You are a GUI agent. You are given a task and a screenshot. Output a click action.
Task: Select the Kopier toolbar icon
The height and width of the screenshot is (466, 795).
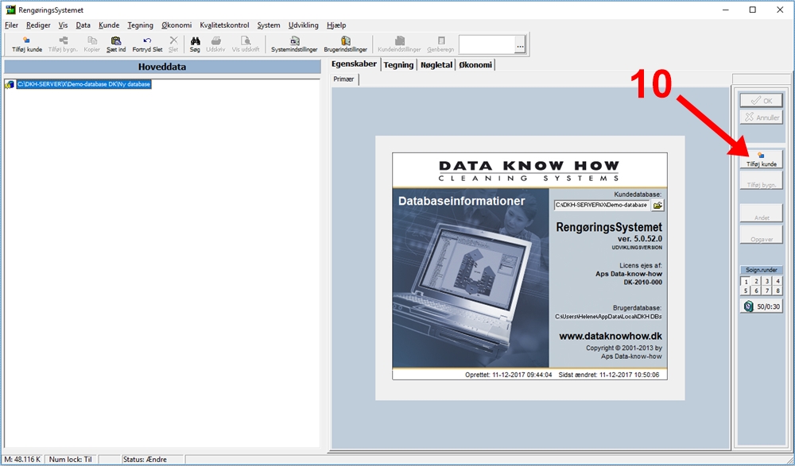tap(91, 44)
